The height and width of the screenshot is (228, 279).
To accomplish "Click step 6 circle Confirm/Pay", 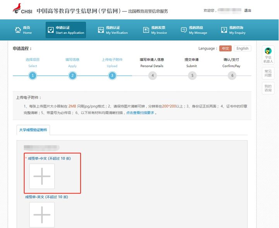I will tap(232, 75).
